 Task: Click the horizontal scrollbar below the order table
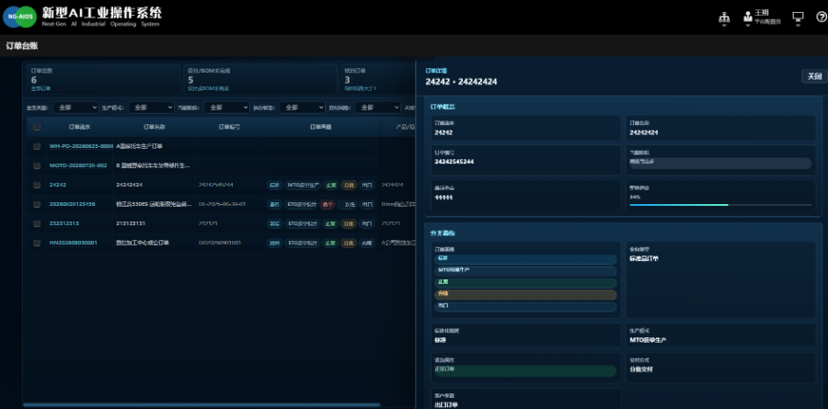pyautogui.click(x=201, y=405)
